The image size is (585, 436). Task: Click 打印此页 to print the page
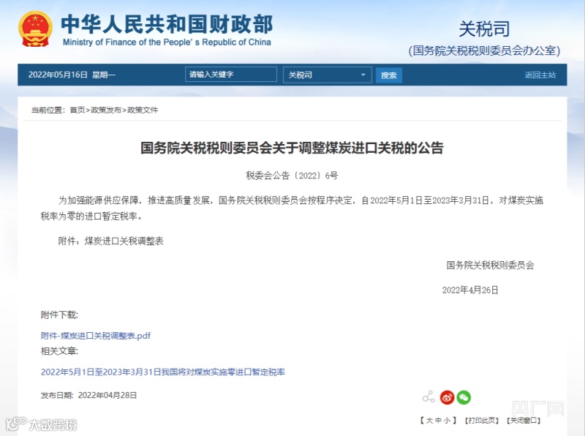pos(482,421)
